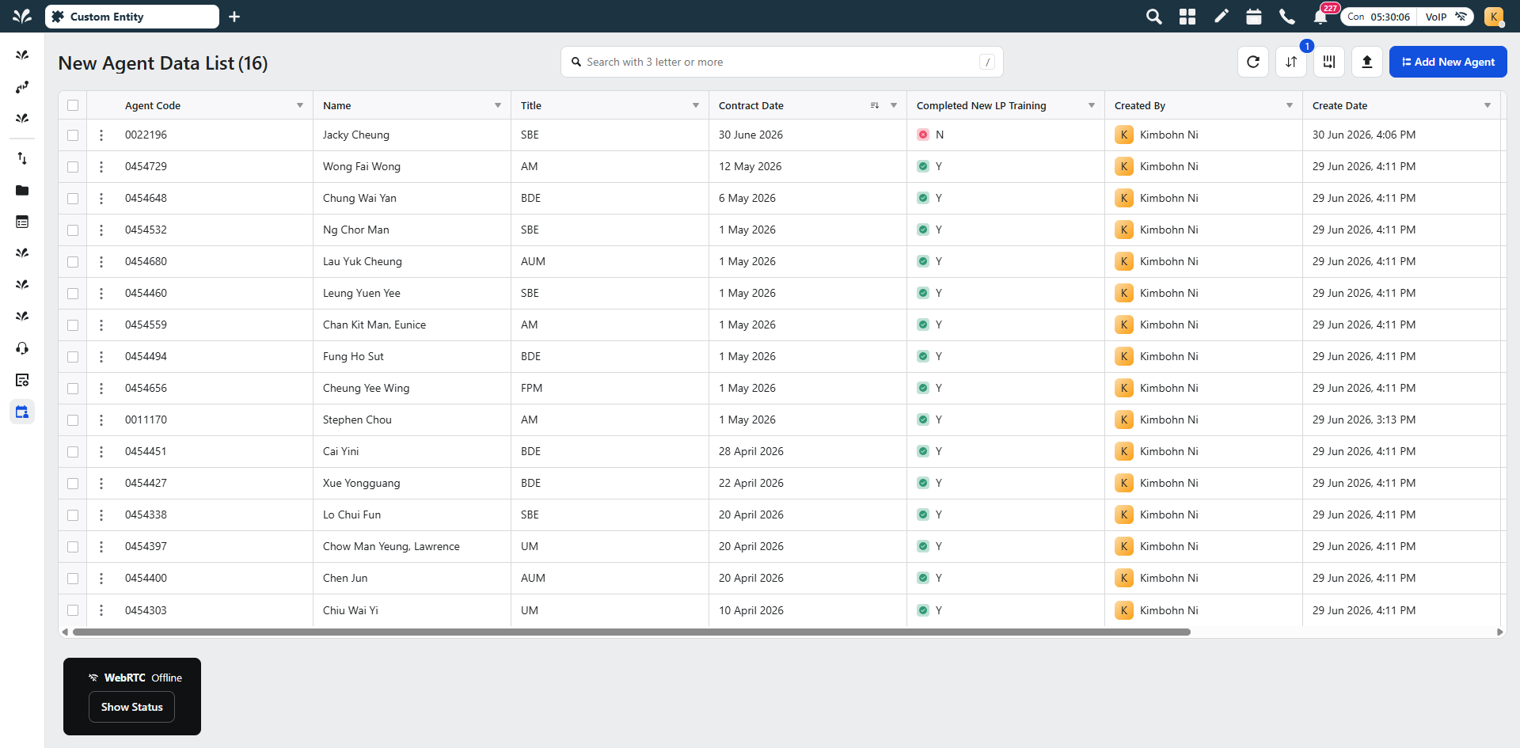Switch to the Custom Entity tab
Image resolution: width=1520 pixels, height=748 pixels.
pyautogui.click(x=132, y=17)
